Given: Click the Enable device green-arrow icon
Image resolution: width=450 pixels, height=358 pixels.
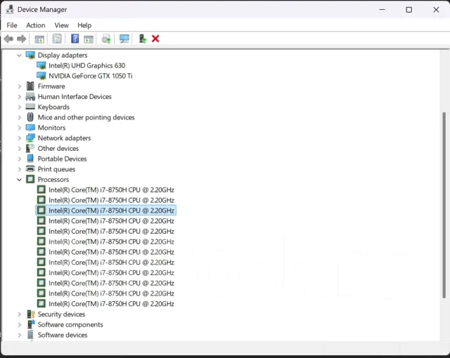Looking at the screenshot, I should (x=142, y=39).
